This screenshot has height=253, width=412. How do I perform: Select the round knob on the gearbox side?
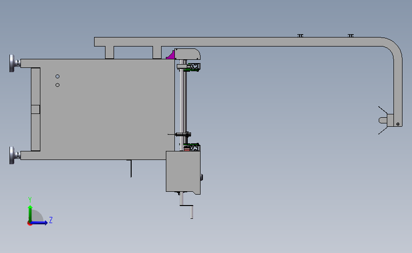[202, 177]
